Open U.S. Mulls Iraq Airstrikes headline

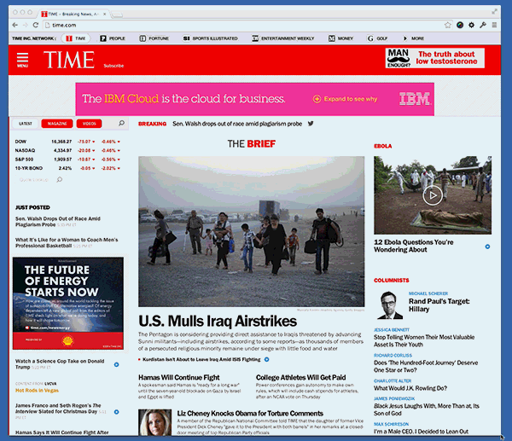click(x=218, y=322)
